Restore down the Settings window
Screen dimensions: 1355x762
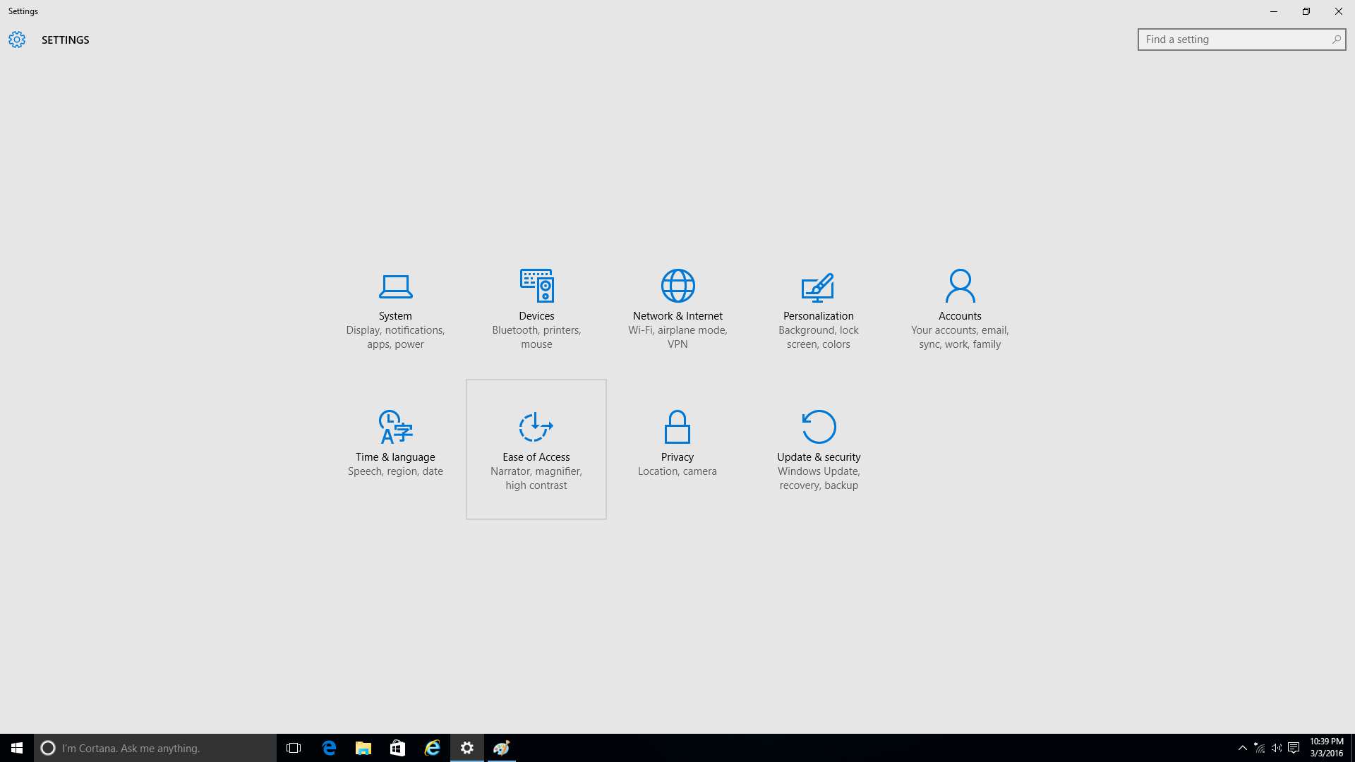click(1306, 11)
